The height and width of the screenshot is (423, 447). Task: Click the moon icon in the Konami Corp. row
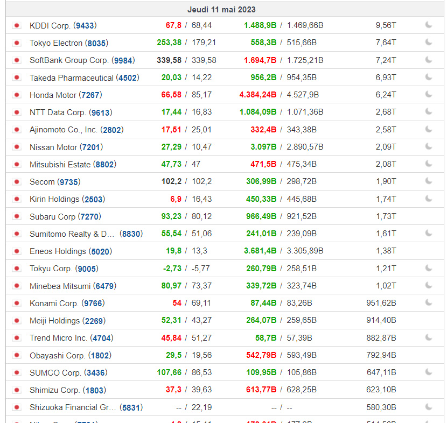429,302
